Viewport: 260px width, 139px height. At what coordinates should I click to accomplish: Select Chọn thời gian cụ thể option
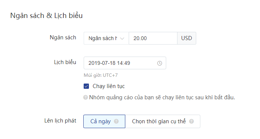point(163,121)
